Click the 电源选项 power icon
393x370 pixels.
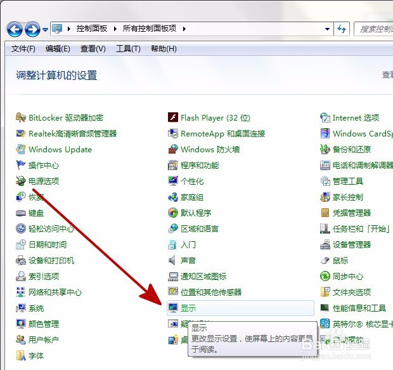[20, 181]
